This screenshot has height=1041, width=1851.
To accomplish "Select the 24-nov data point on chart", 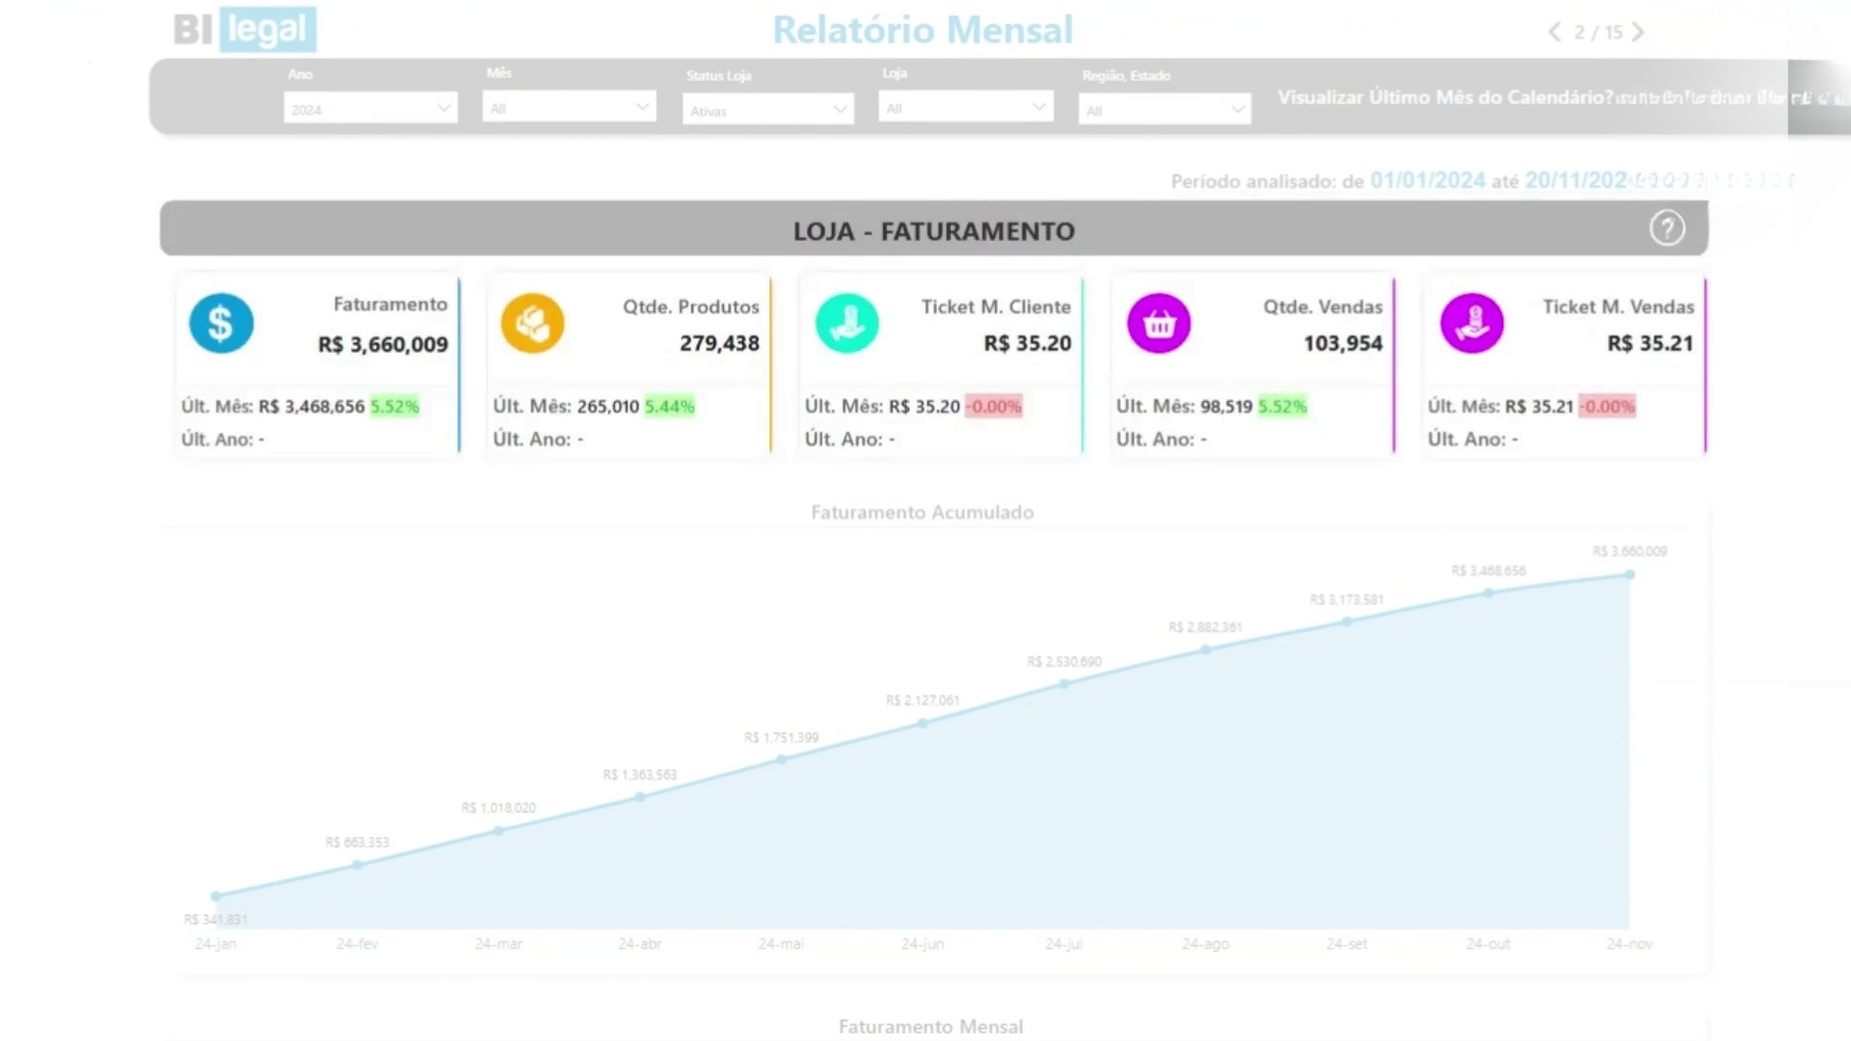I will pyautogui.click(x=1629, y=574).
